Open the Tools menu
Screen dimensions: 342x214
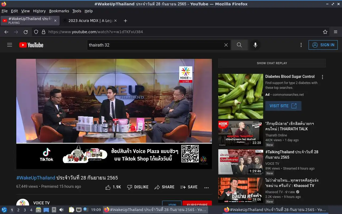(x=77, y=11)
